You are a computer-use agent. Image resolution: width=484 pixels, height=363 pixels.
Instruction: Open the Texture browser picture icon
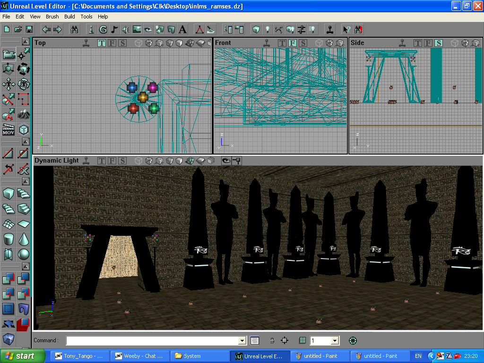click(137, 29)
